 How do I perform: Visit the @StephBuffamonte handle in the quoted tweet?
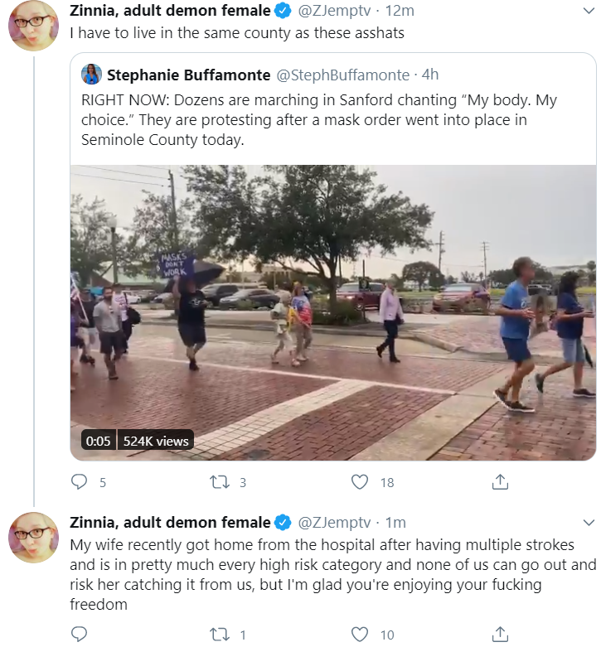(x=342, y=75)
